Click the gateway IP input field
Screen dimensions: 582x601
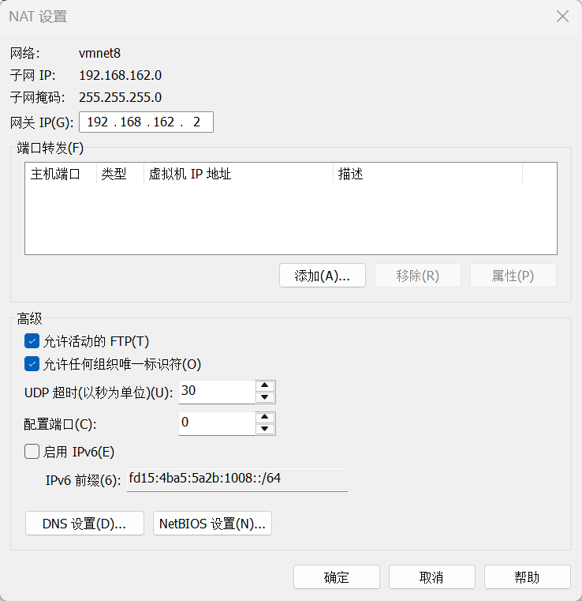tap(146, 122)
